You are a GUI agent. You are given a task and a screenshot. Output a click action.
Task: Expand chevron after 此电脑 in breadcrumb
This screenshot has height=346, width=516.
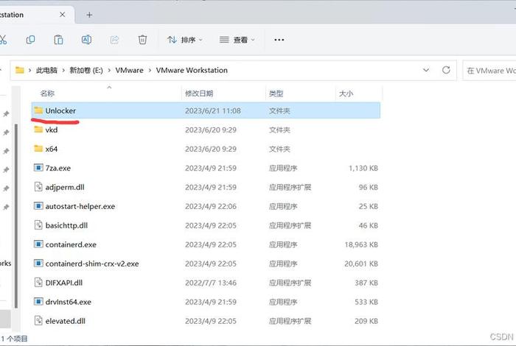click(x=63, y=71)
